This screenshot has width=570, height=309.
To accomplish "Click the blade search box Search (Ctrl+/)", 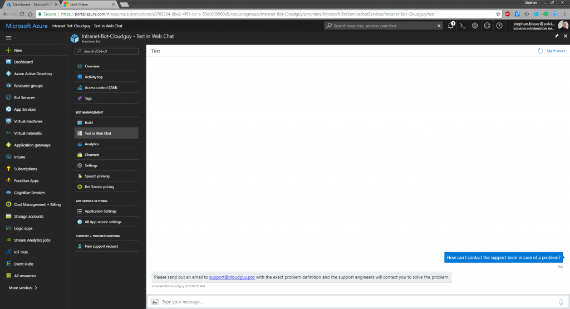I will (106, 51).
